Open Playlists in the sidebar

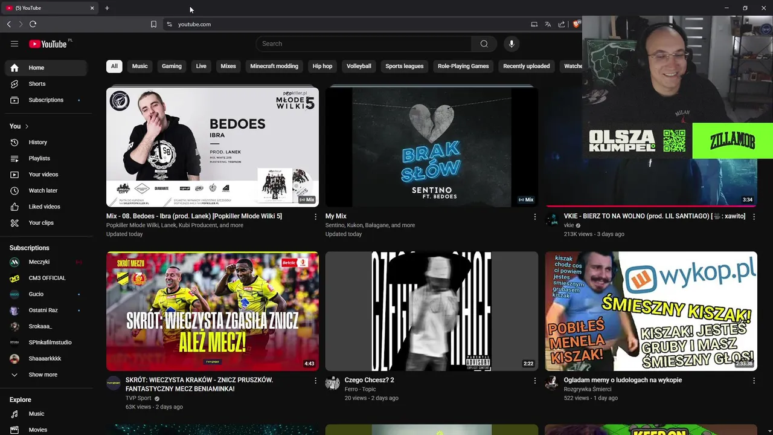(x=46, y=158)
